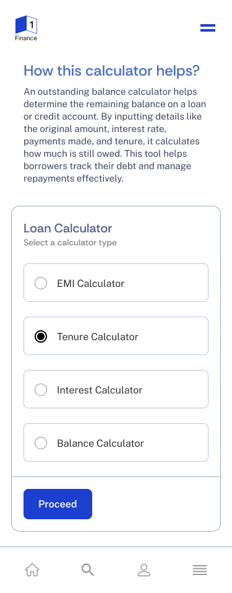This screenshot has width=232, height=593.
Task: Tap the Interest Calculator label text
Action: coord(100,390)
